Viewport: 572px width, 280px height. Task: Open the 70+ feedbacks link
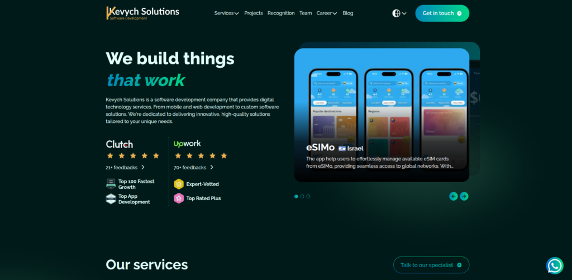(194, 167)
